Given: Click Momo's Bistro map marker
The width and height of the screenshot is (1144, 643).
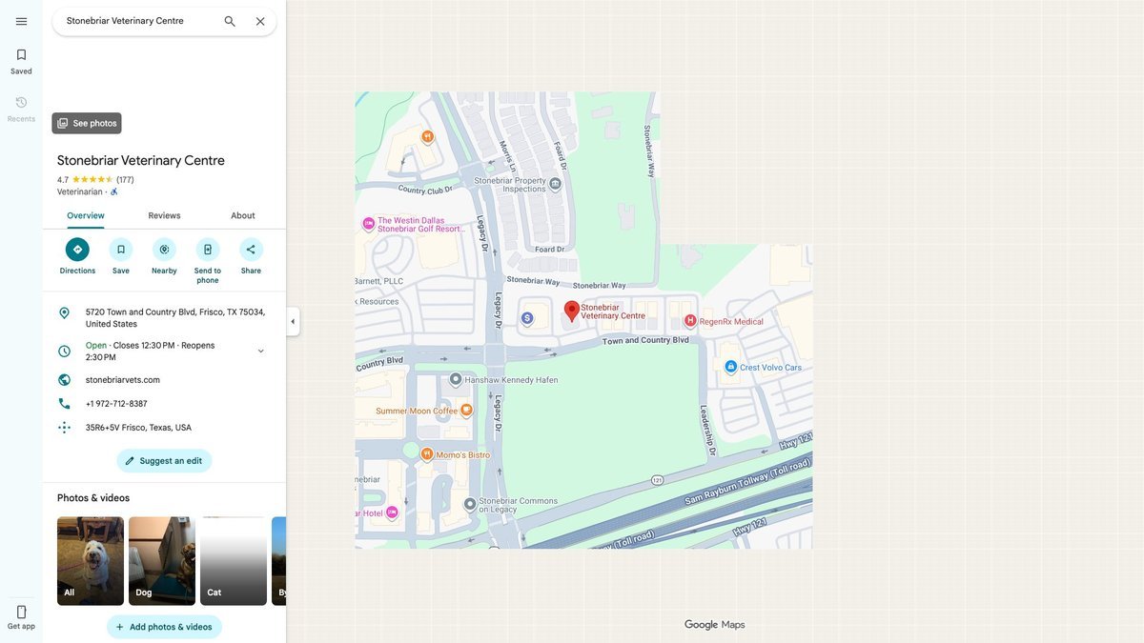Looking at the screenshot, I should coord(427,454).
